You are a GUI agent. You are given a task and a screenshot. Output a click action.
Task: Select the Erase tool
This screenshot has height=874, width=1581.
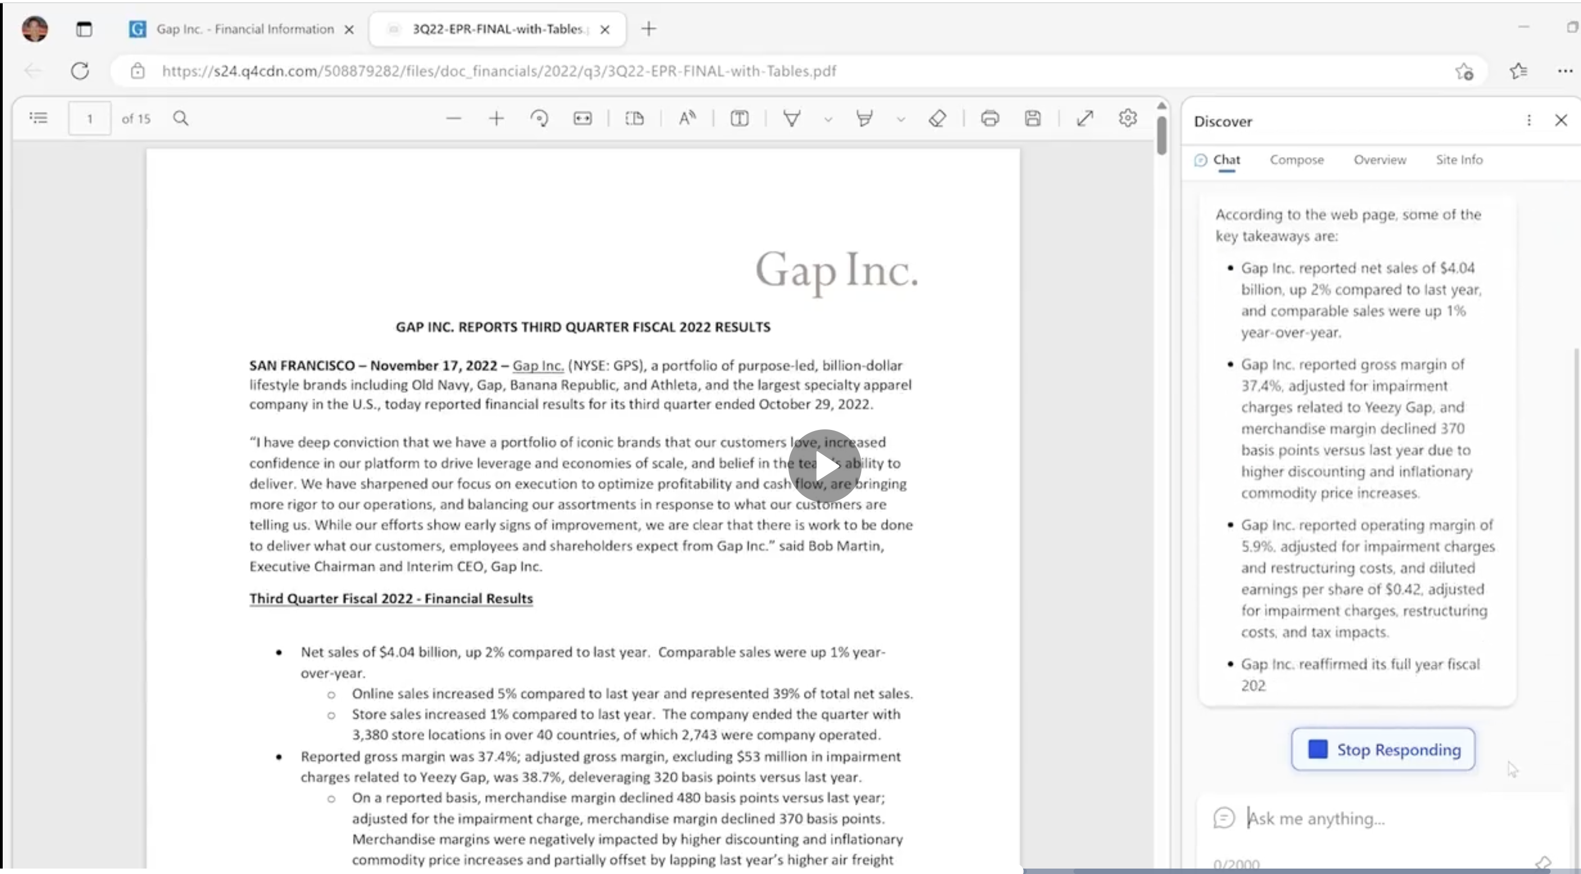937,118
